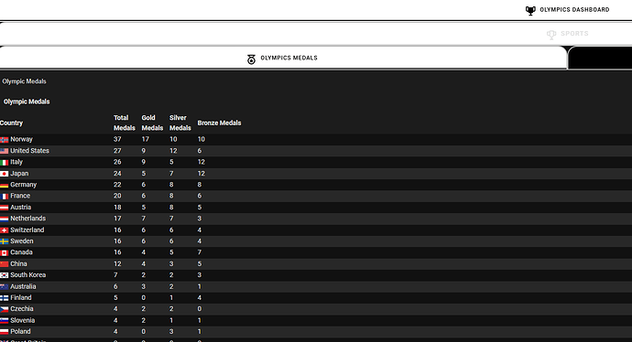The width and height of the screenshot is (632, 342).
Task: Click the Poland flag icon
Action: tap(4, 332)
